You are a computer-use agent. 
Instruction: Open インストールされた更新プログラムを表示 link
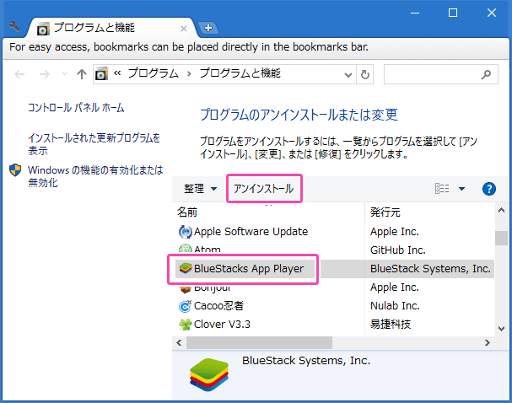[94, 144]
